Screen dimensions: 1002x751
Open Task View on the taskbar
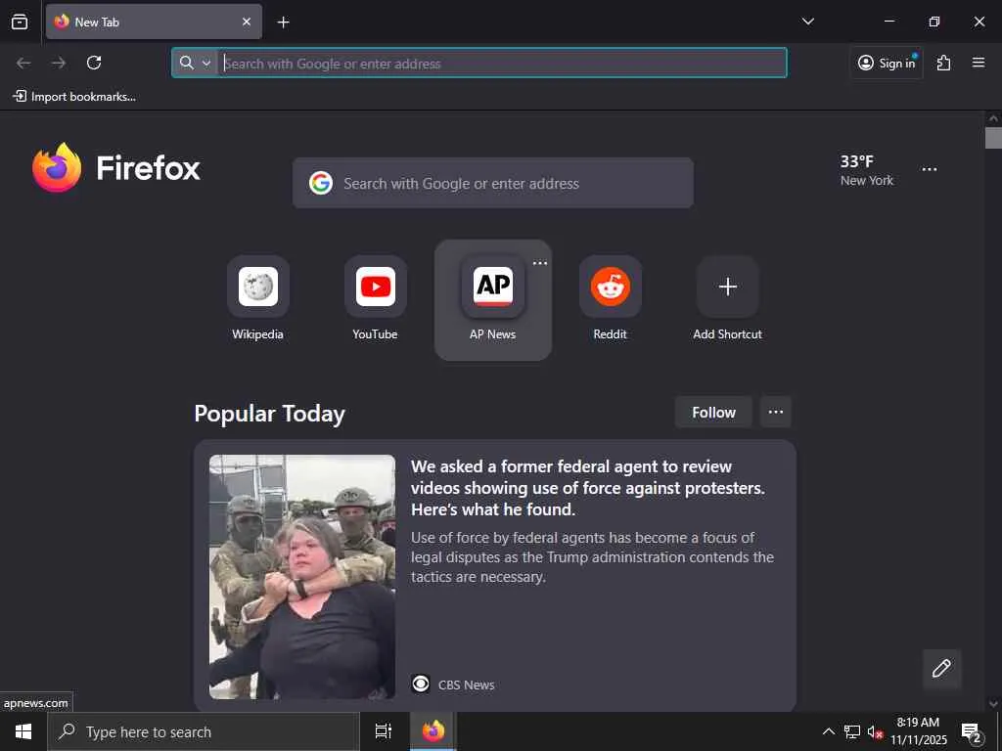(384, 731)
